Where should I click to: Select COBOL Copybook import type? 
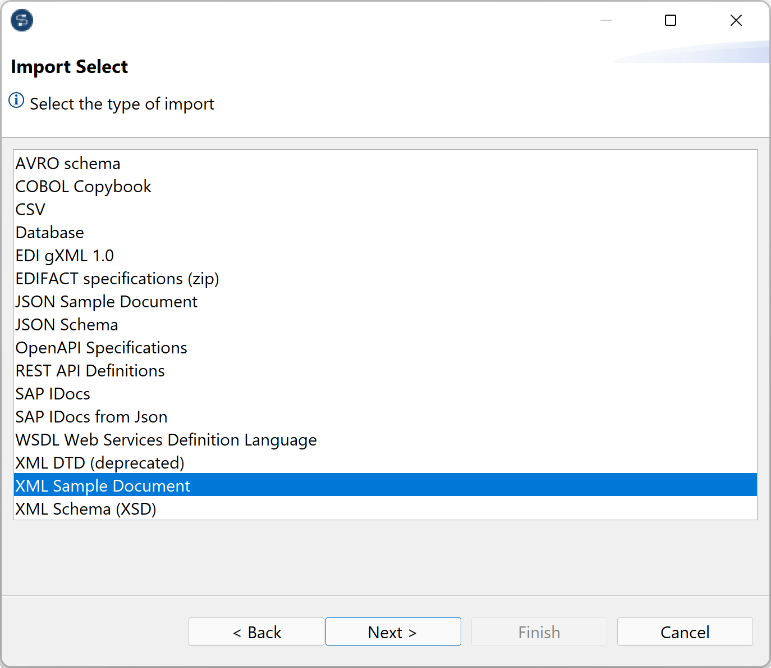83,187
